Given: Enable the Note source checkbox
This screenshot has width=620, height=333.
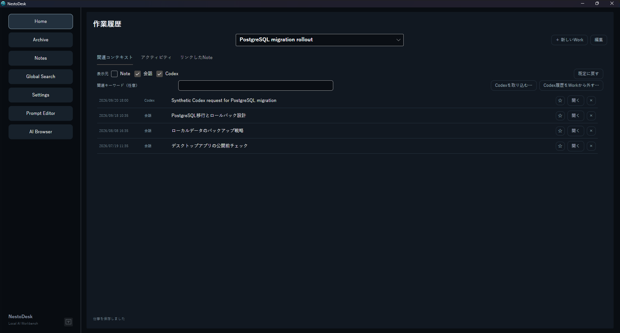Looking at the screenshot, I should (114, 74).
